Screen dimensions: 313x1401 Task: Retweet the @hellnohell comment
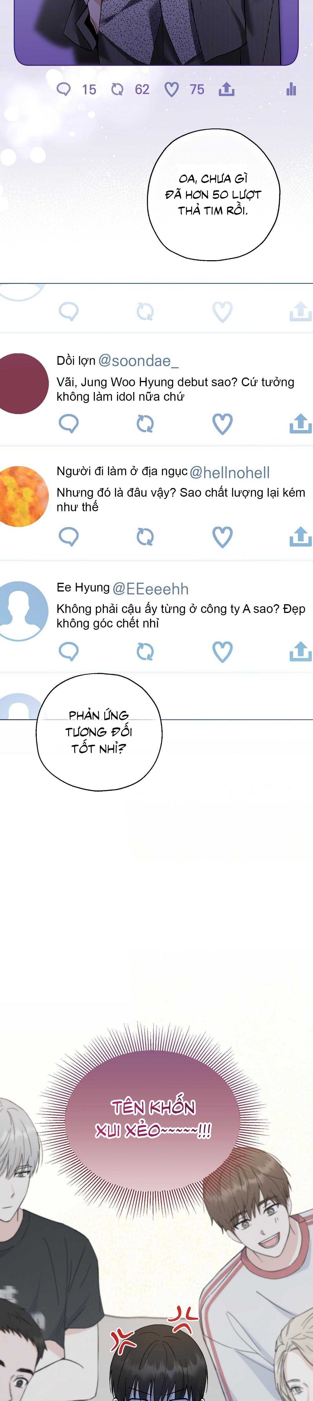(x=145, y=537)
